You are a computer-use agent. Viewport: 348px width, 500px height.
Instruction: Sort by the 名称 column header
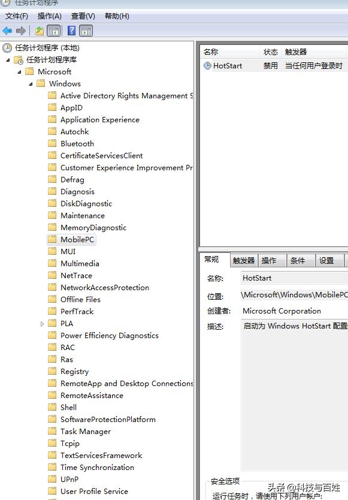[229, 52]
